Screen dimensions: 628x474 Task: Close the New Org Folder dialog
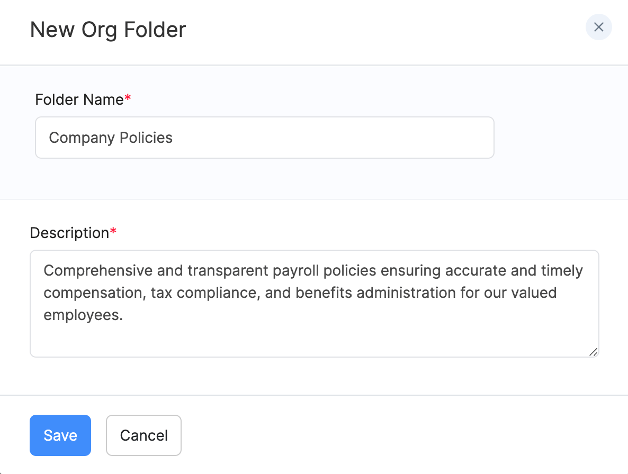pyautogui.click(x=598, y=28)
